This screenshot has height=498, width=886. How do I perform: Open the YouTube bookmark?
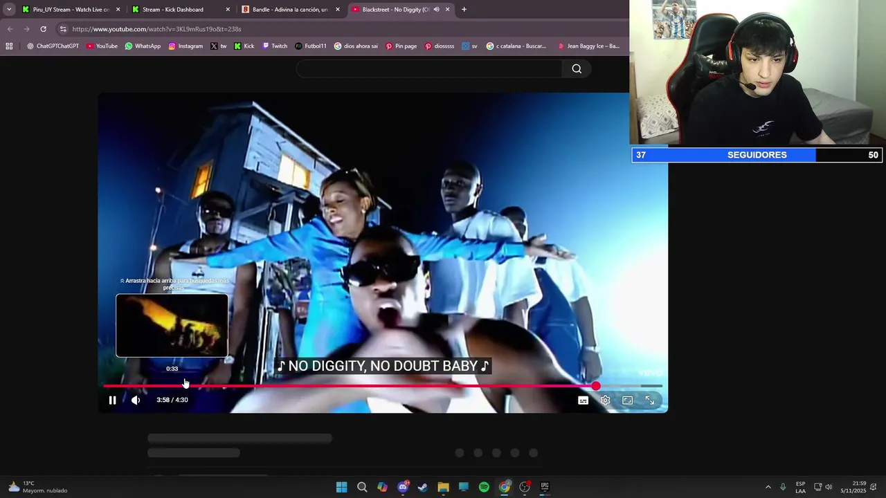(x=102, y=46)
